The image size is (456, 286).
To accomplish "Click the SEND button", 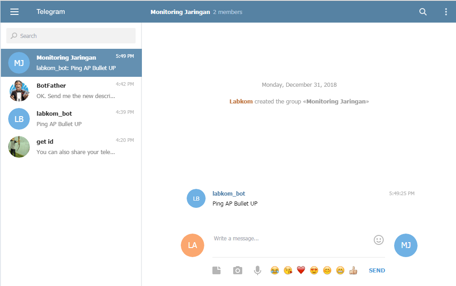I will [x=377, y=270].
